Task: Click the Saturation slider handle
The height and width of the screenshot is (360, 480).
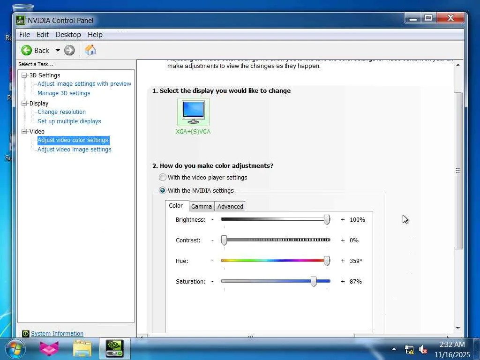Action: coord(314,281)
